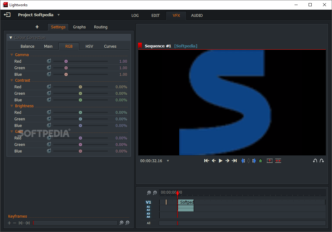Viewport: 332px width, 232px height.
Task: Click the Gamma Red value 1.00
Action: (123, 61)
